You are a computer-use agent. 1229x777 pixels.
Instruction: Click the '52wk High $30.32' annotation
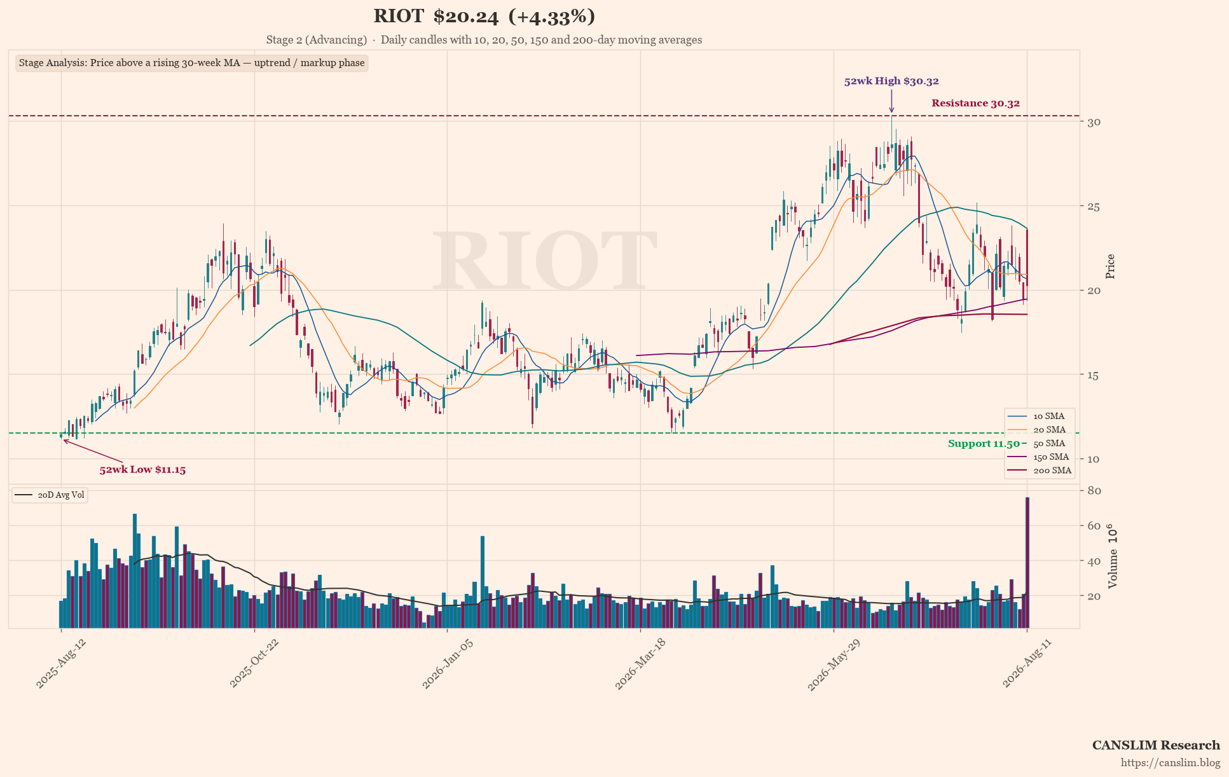(x=891, y=81)
